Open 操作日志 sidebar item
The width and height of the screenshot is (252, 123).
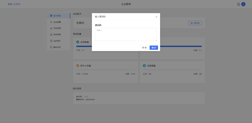[x=59, y=47]
